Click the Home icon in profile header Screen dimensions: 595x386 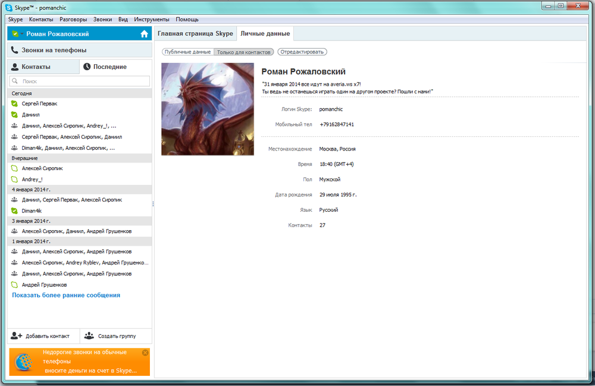click(x=144, y=34)
